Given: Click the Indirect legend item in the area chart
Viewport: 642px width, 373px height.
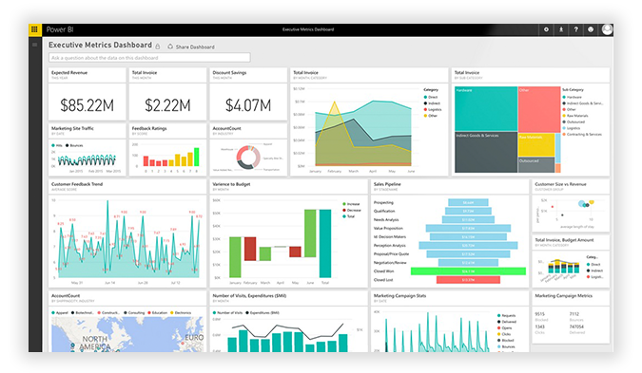Looking at the screenshot, I should (x=433, y=103).
